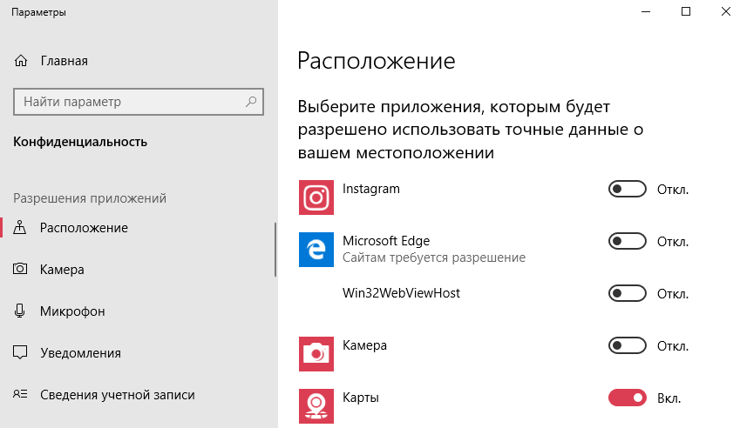Open the Расположение settings section
The height and width of the screenshot is (428, 740).
coord(84,228)
